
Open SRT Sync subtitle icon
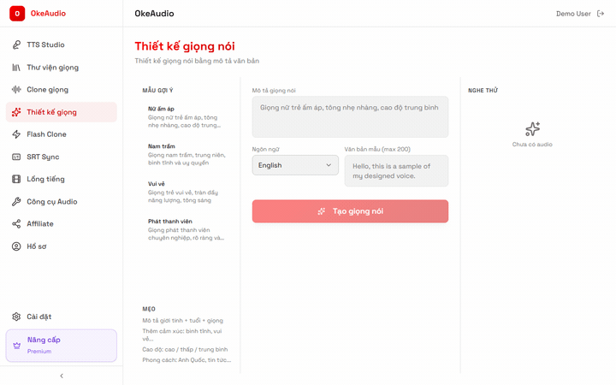click(x=16, y=157)
